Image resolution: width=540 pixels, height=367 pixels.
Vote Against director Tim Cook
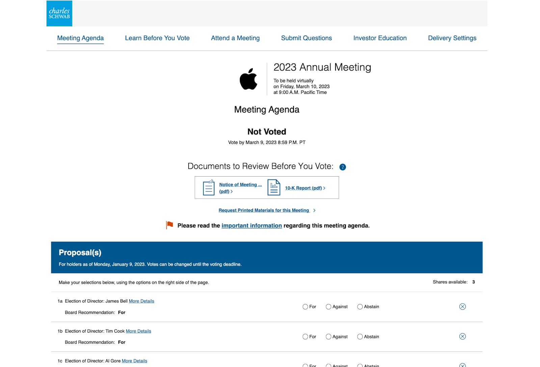pyautogui.click(x=328, y=337)
